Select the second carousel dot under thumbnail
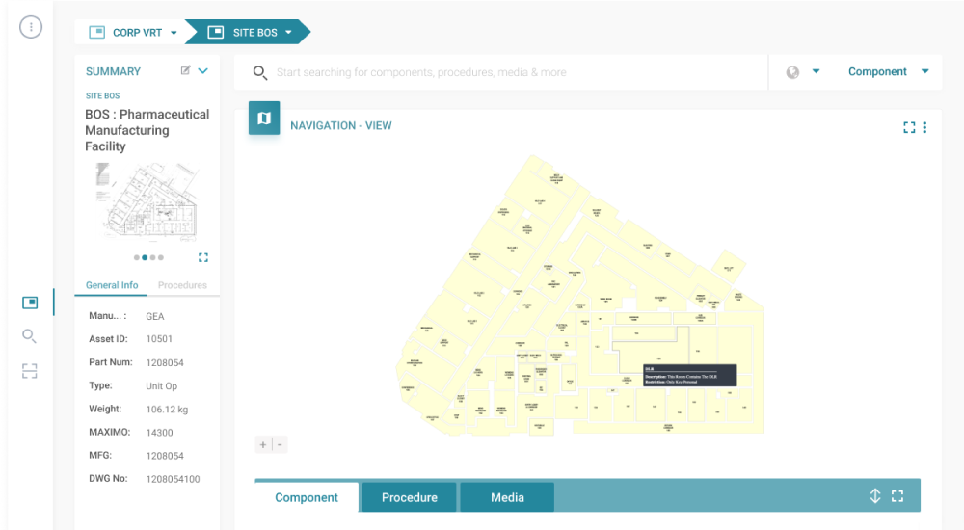The image size is (964, 530). (x=145, y=257)
